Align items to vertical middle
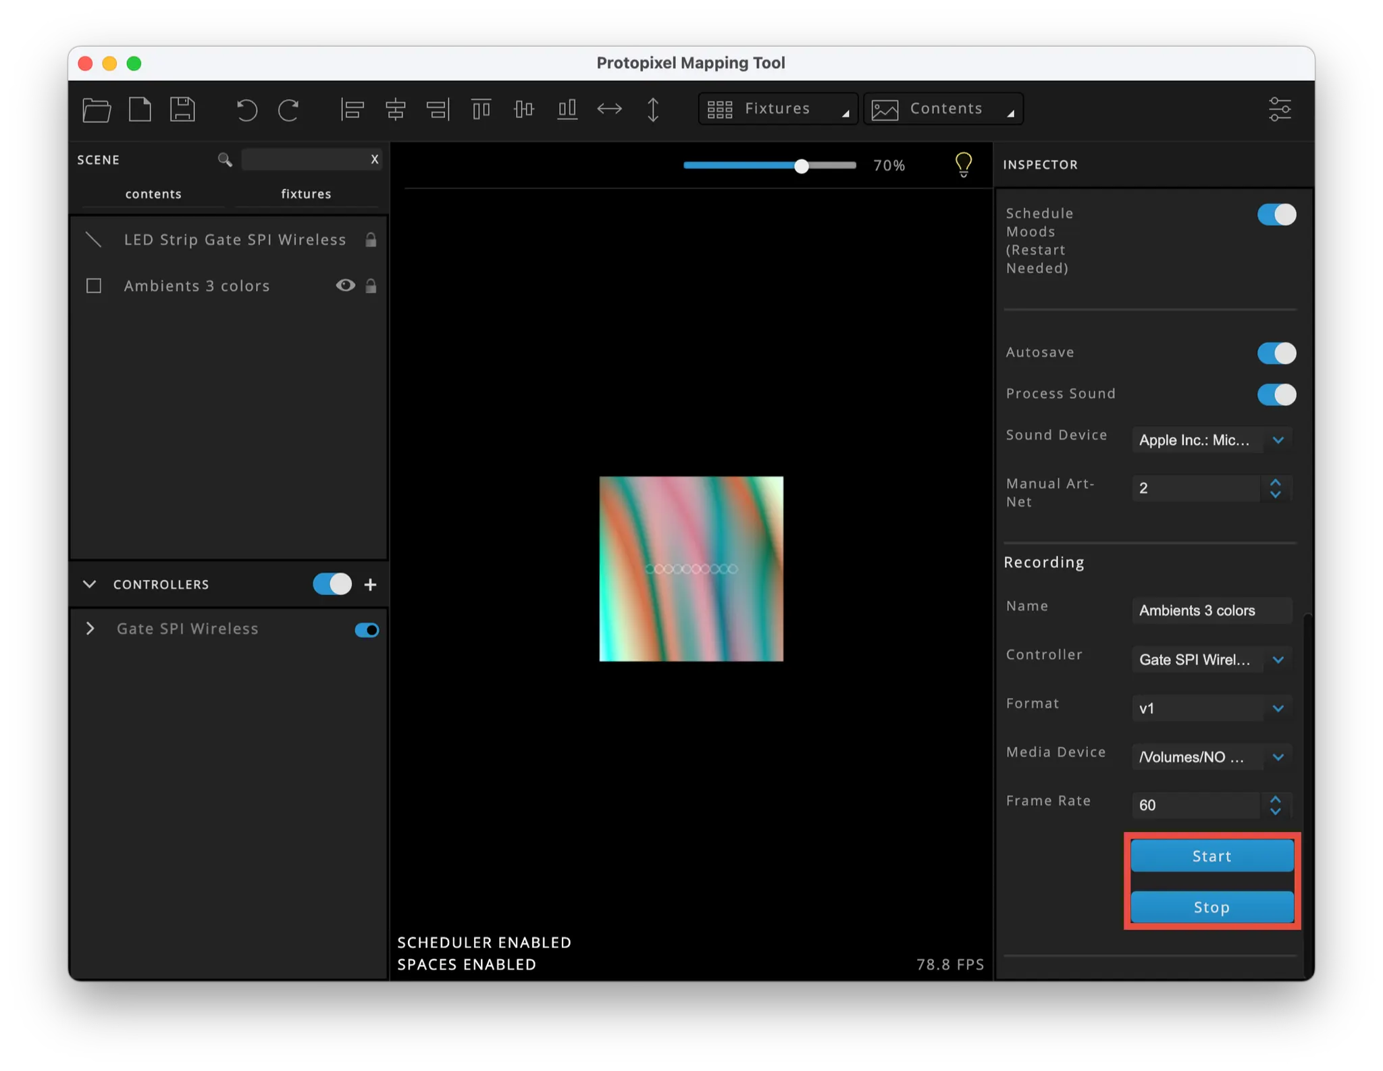The image size is (1383, 1071). [x=523, y=109]
